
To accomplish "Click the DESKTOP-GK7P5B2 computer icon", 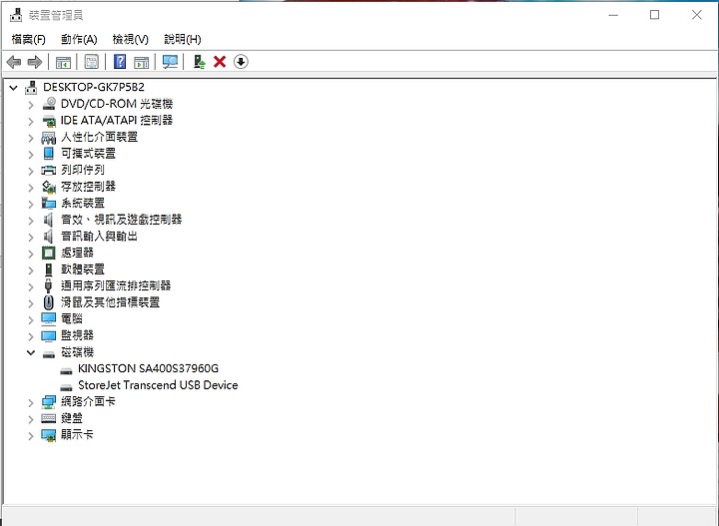I will point(31,87).
